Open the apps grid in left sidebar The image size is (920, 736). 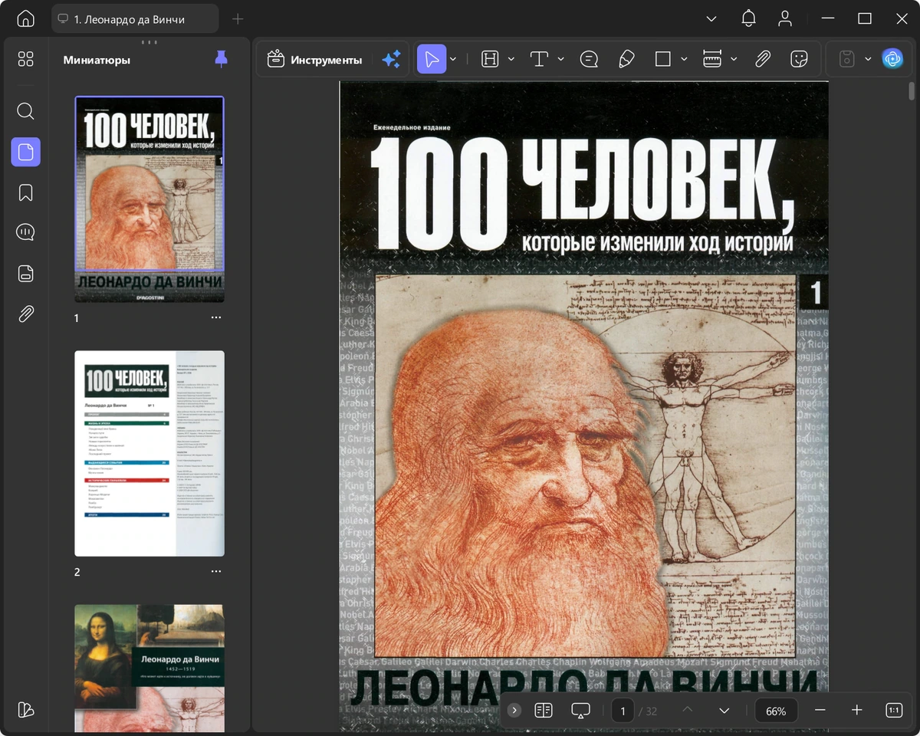25,59
